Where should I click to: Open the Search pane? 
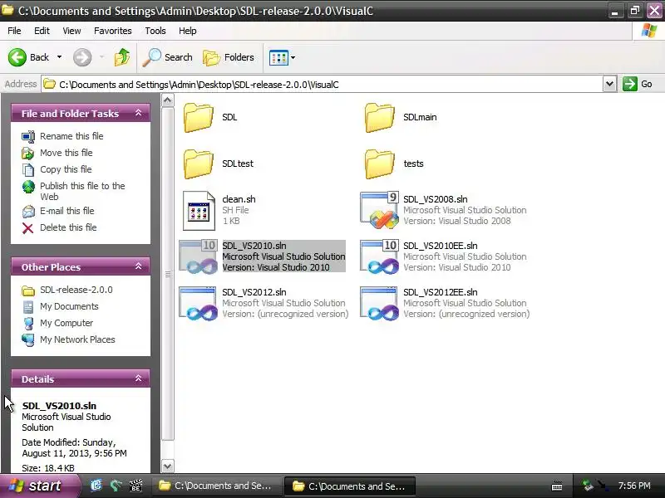(x=167, y=57)
